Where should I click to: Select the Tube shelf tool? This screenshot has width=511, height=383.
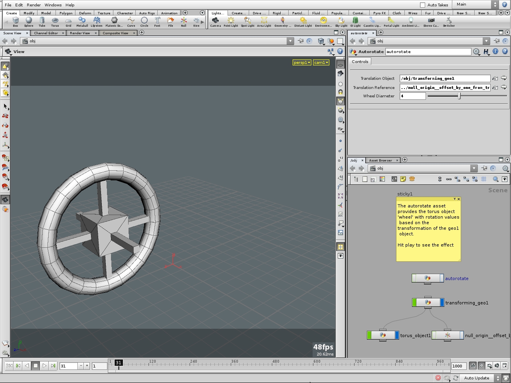42,22
